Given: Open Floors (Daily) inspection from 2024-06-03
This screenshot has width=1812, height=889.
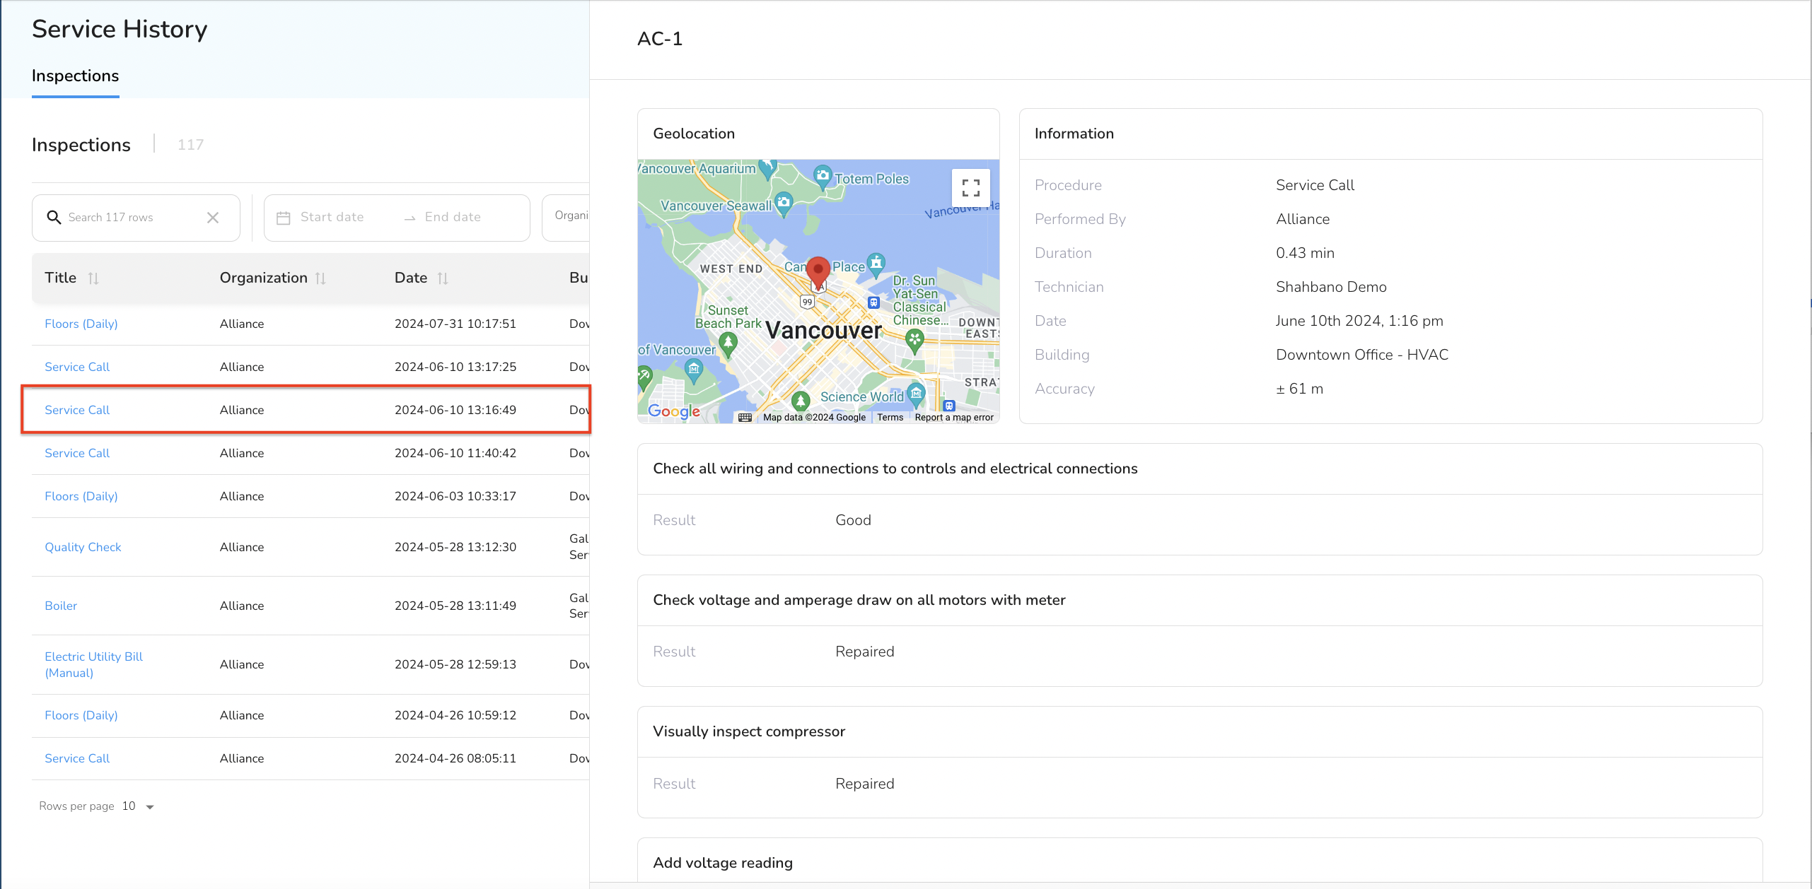Looking at the screenshot, I should [81, 496].
